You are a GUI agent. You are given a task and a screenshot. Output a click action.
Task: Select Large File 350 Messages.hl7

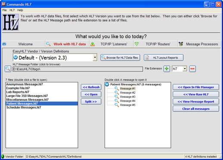click(42, 96)
